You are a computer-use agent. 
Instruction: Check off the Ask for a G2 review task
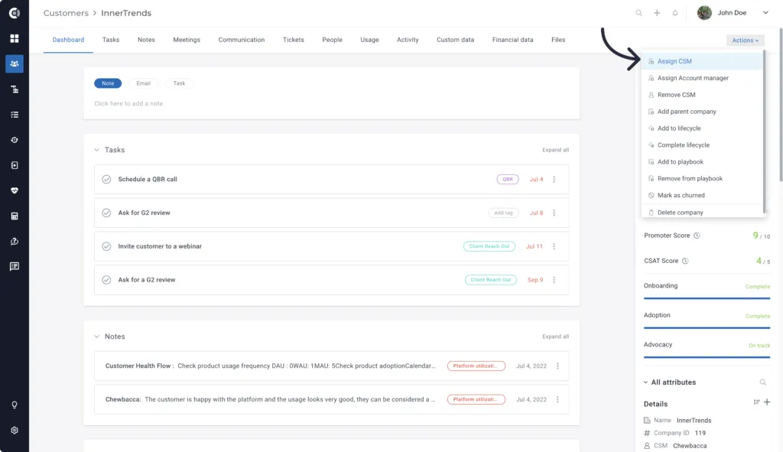pos(106,280)
